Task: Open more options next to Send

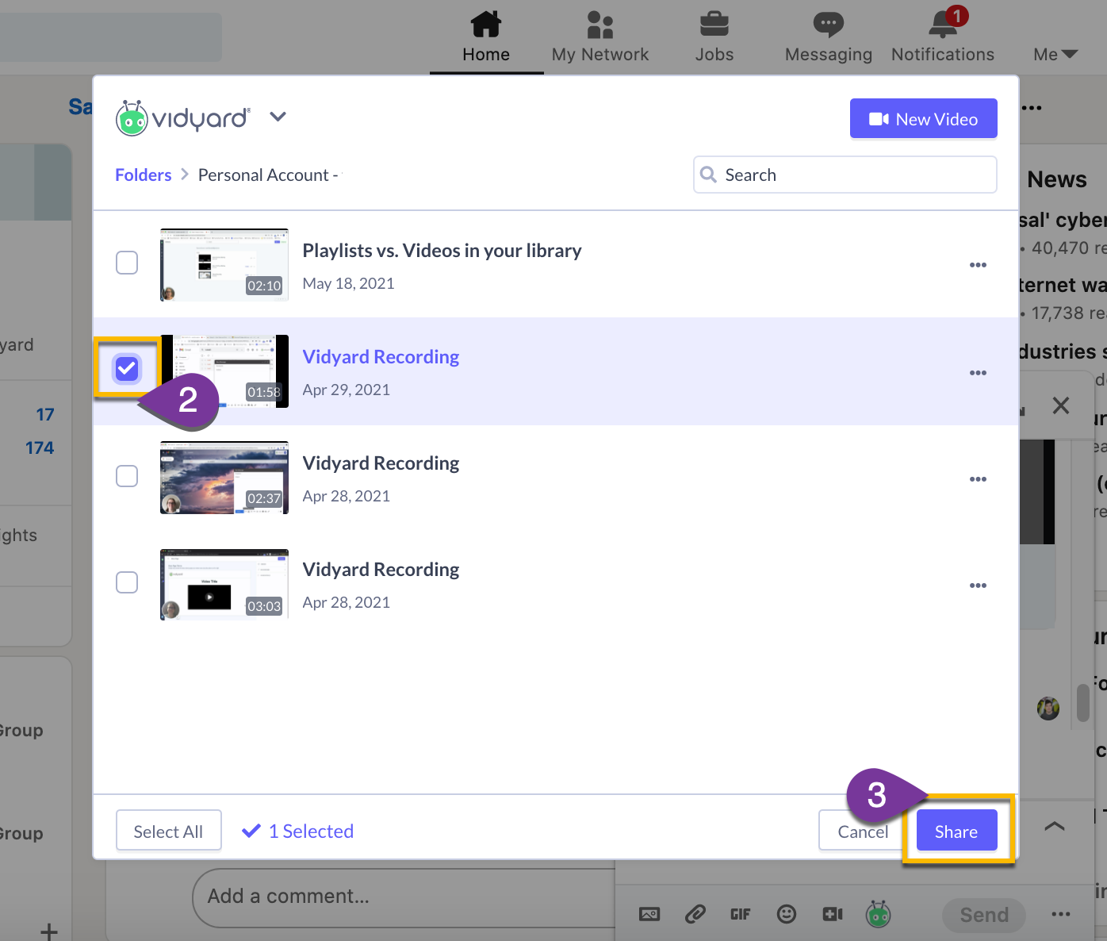Action: pos(1061,914)
